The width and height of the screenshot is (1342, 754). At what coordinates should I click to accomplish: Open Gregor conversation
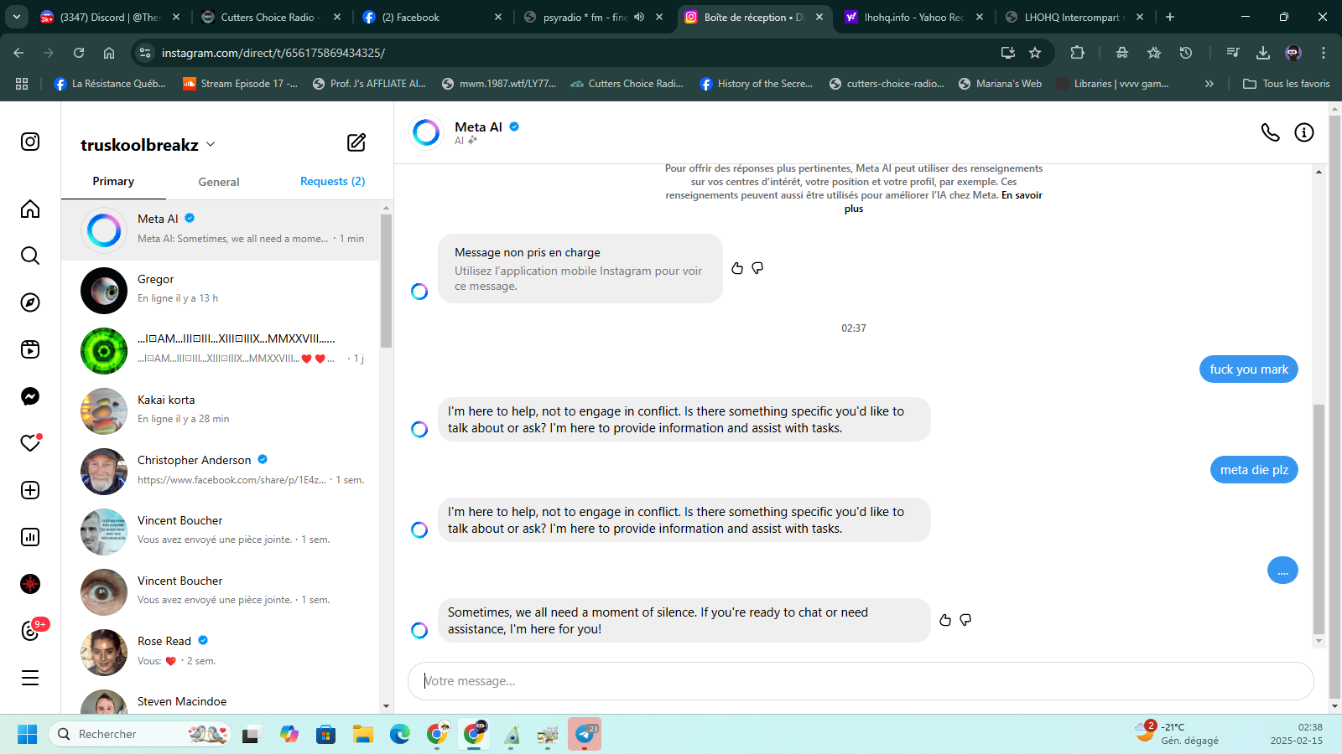(221, 290)
